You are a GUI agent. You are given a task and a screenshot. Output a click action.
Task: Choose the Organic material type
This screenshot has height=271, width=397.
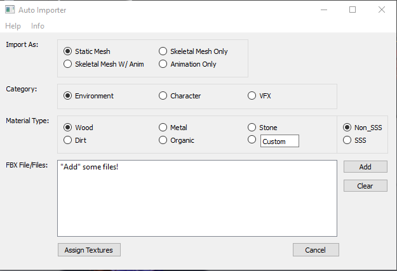(x=163, y=140)
